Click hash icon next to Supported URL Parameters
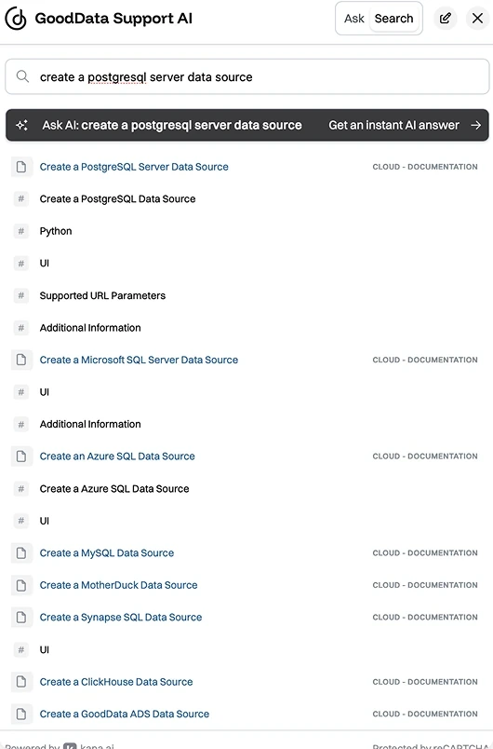Viewport: 493px width, 749px height. [x=21, y=295]
